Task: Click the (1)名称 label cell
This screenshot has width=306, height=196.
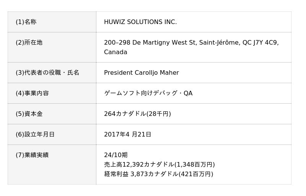Action: click(x=26, y=22)
